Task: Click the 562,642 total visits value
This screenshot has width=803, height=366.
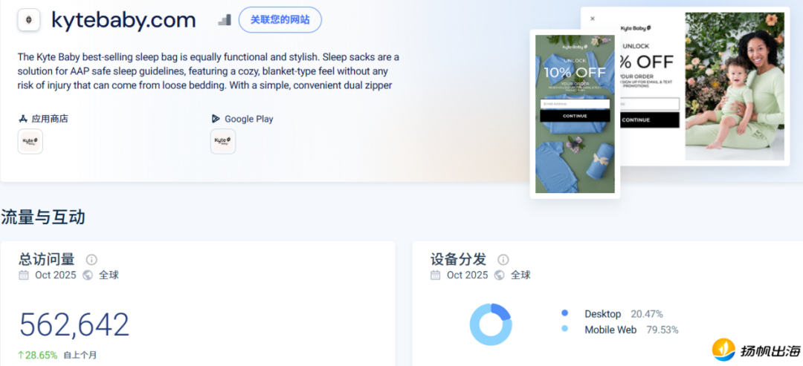Action: [x=74, y=324]
